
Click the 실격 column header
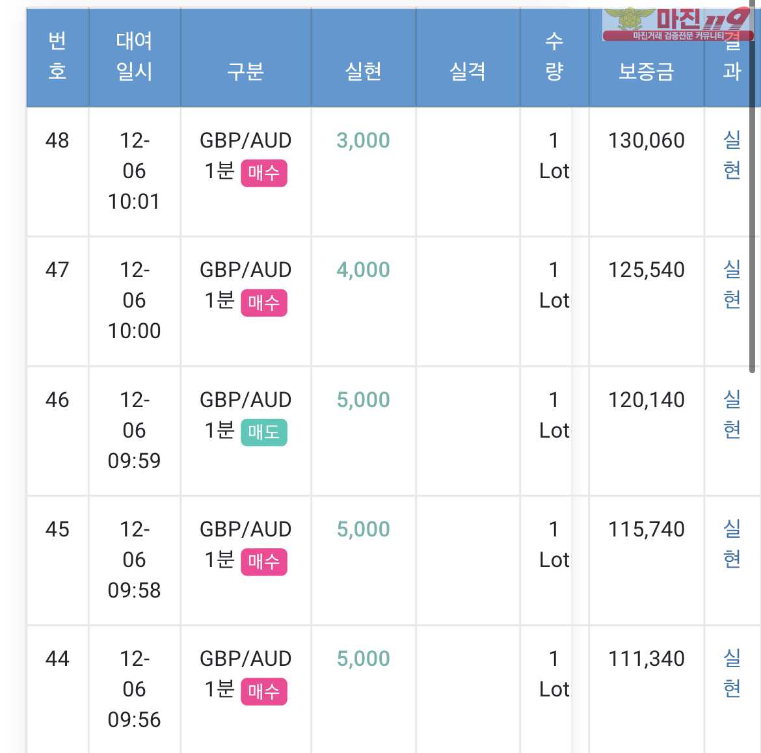(468, 72)
